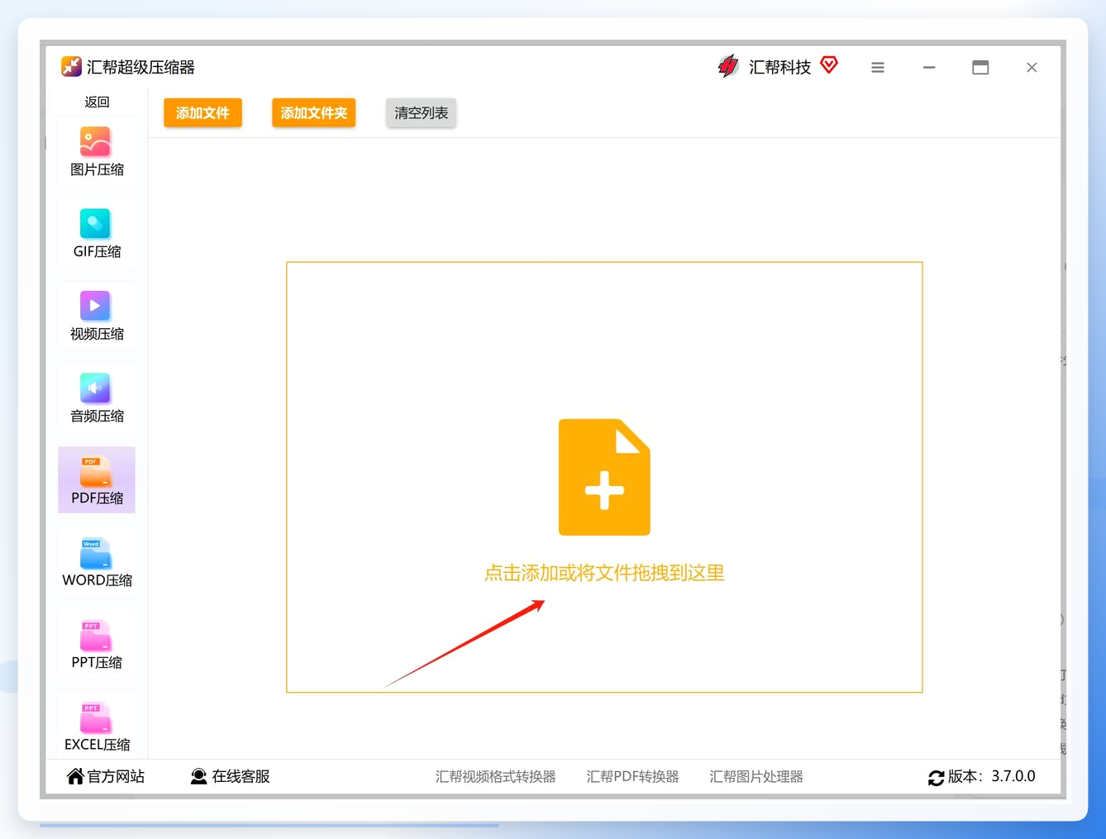
Task: Click the 官方网站 text link
Action: (116, 776)
